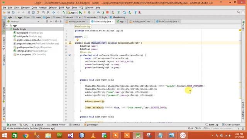The width and height of the screenshot is (247, 139).
Task: Switch to the activity_main2.xml tab
Action: (x=141, y=22)
